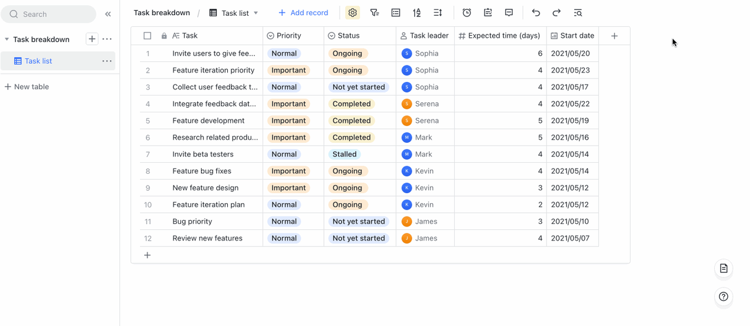Click the Stalled status tag
750x326 pixels.
coord(345,155)
